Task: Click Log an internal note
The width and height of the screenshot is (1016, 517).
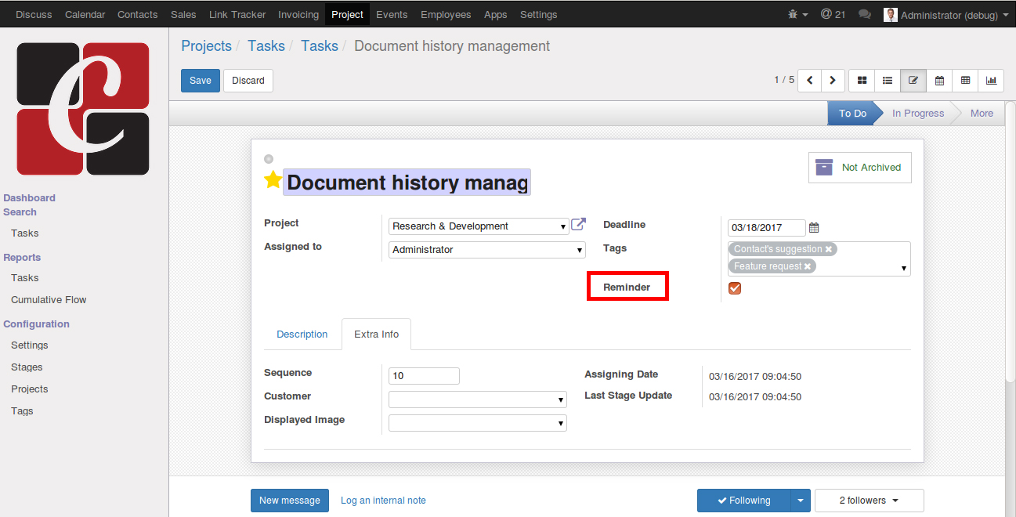Action: tap(383, 501)
